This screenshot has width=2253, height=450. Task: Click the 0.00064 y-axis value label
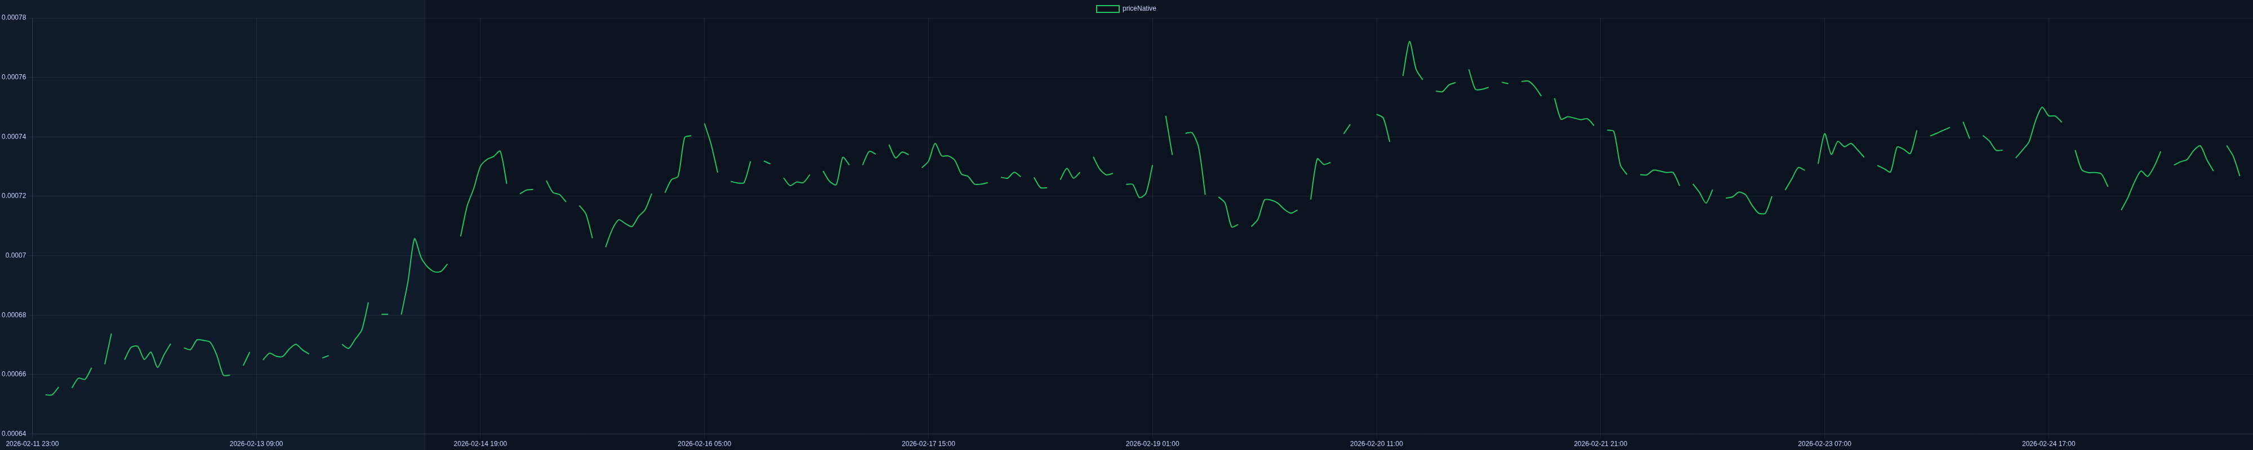[x=14, y=433]
